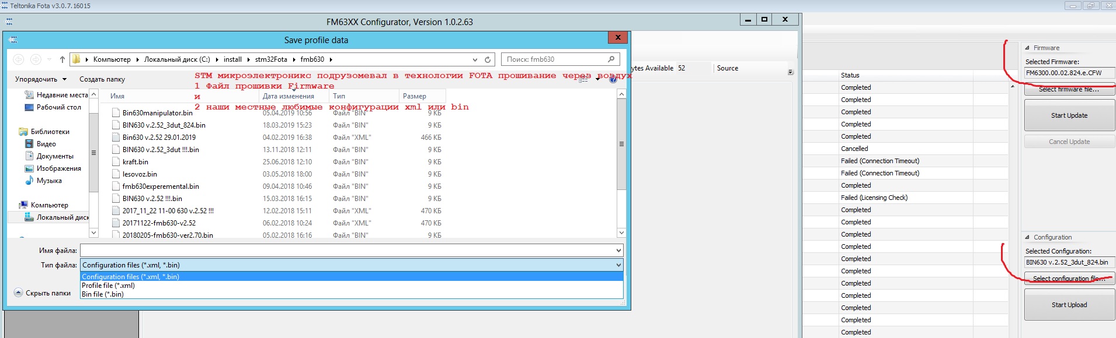Expand the address bar previous locations dropdown
The width and height of the screenshot is (1116, 338).
[475, 59]
